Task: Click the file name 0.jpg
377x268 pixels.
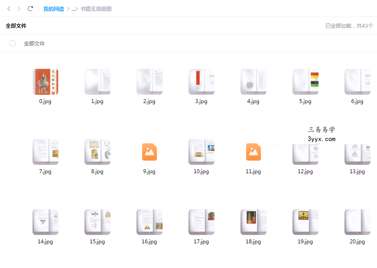Action: coord(45,101)
